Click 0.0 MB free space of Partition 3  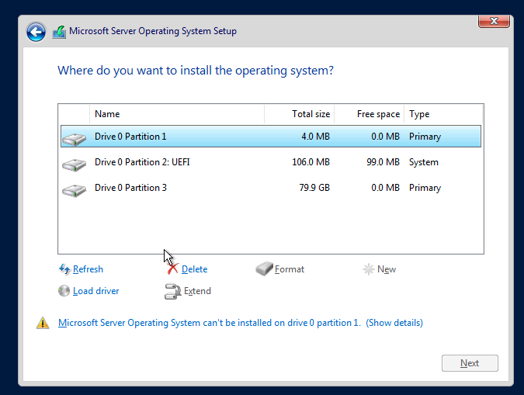click(385, 188)
